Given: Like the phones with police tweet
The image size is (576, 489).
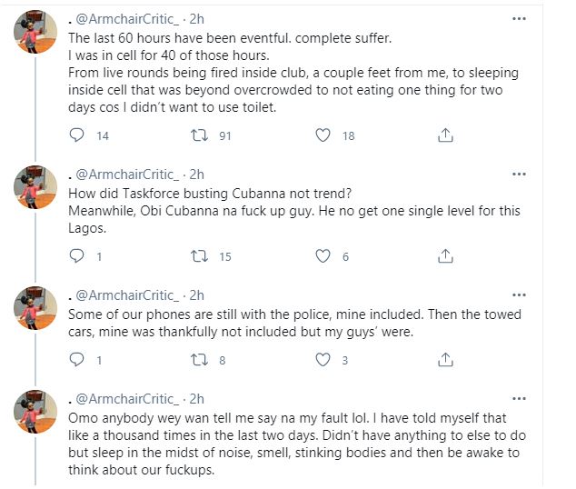Looking at the screenshot, I should pyautogui.click(x=322, y=360).
